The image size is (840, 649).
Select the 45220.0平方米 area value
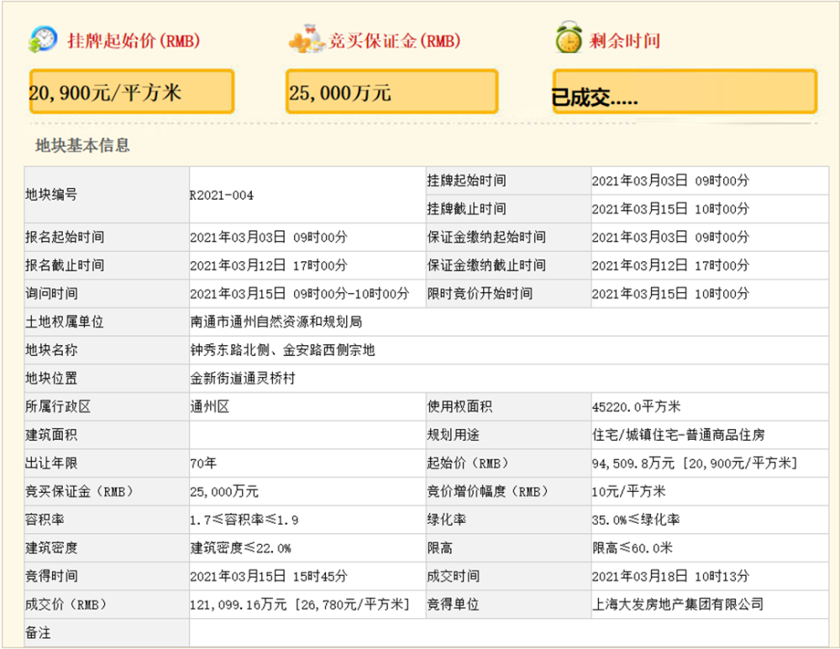[x=637, y=407]
